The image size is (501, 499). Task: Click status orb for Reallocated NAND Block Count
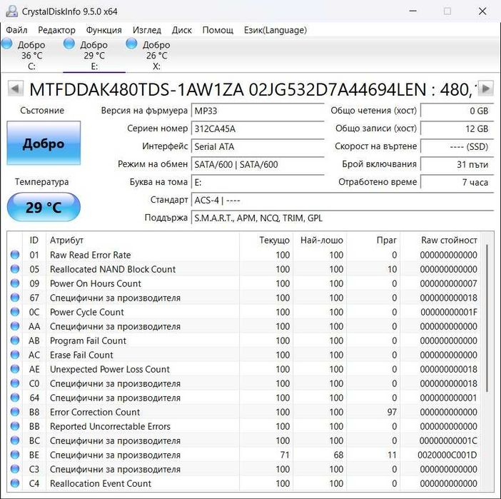(x=15, y=269)
